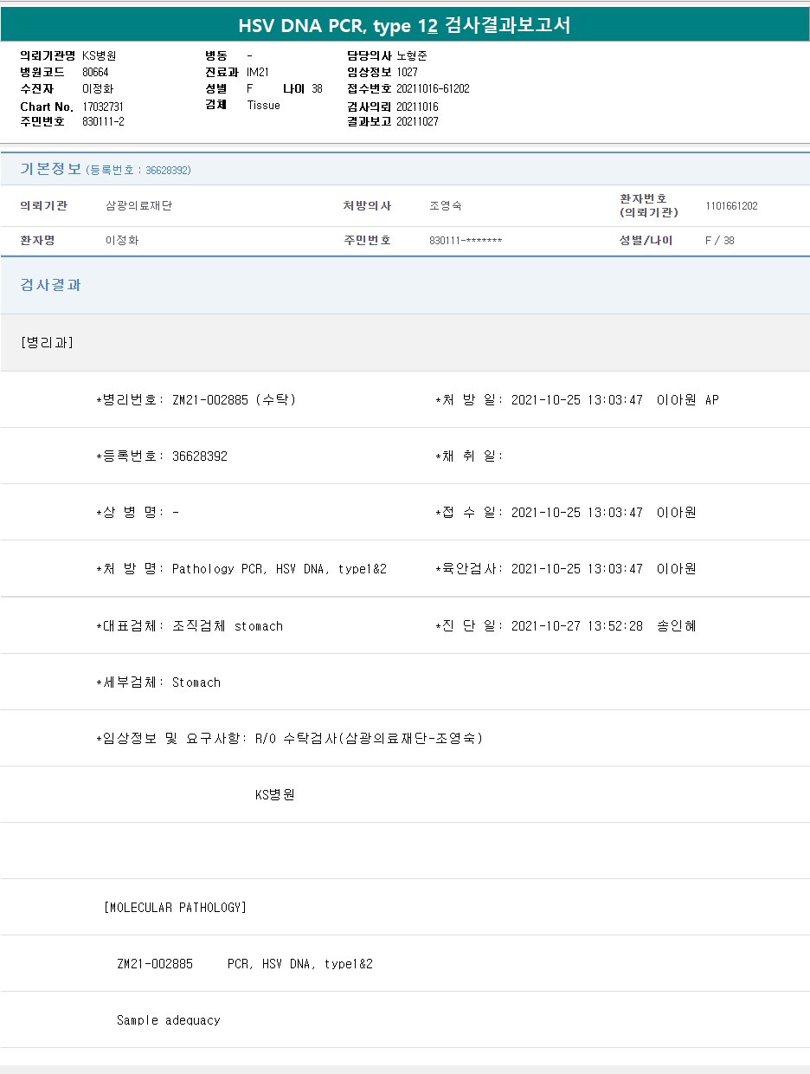Select the 접수번호 value "20211016-61202"
810x1074 pixels.
coord(433,88)
